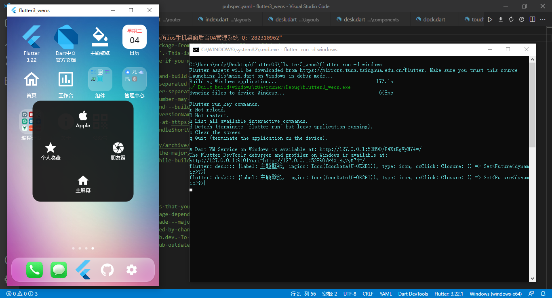Click the Run (play) icon in VS Code toolbar

click(490, 19)
